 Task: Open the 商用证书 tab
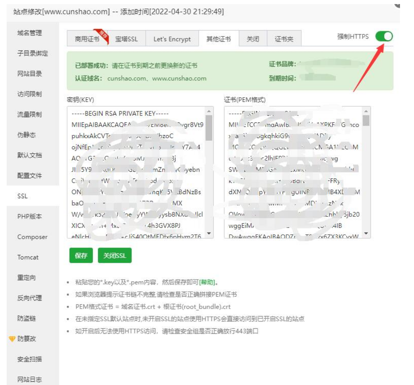87,39
